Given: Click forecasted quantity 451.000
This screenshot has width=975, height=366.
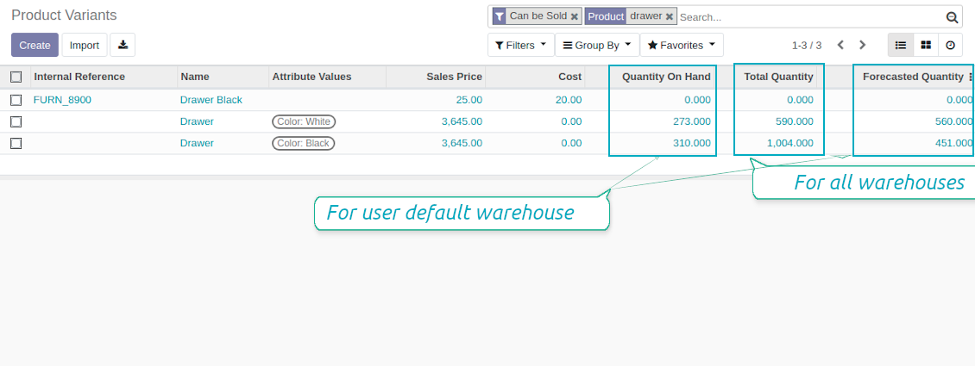Looking at the screenshot, I should click(953, 143).
